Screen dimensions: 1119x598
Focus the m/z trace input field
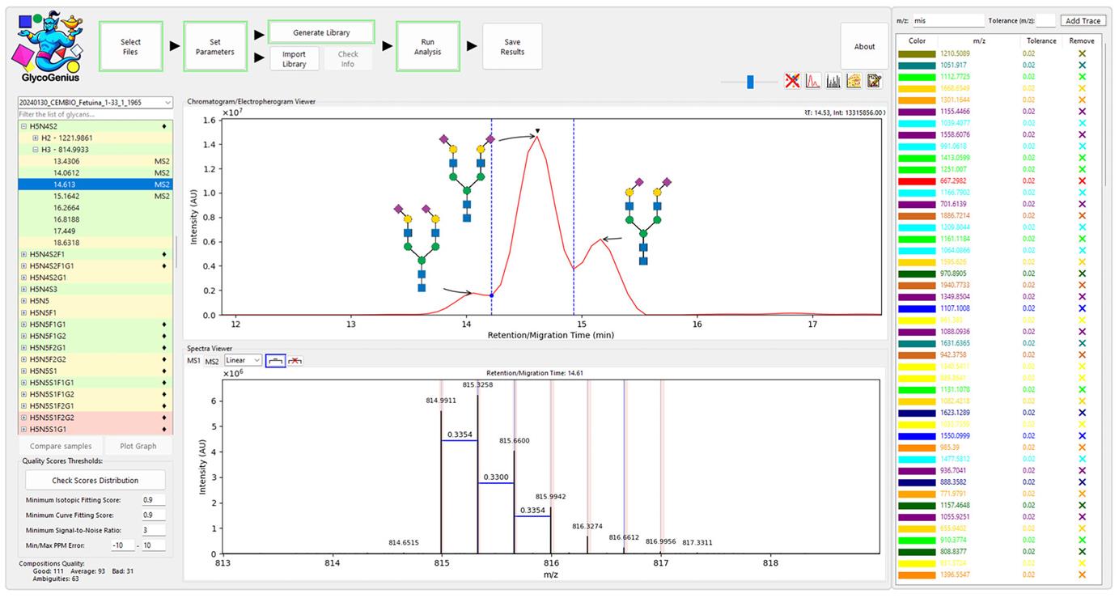(947, 21)
